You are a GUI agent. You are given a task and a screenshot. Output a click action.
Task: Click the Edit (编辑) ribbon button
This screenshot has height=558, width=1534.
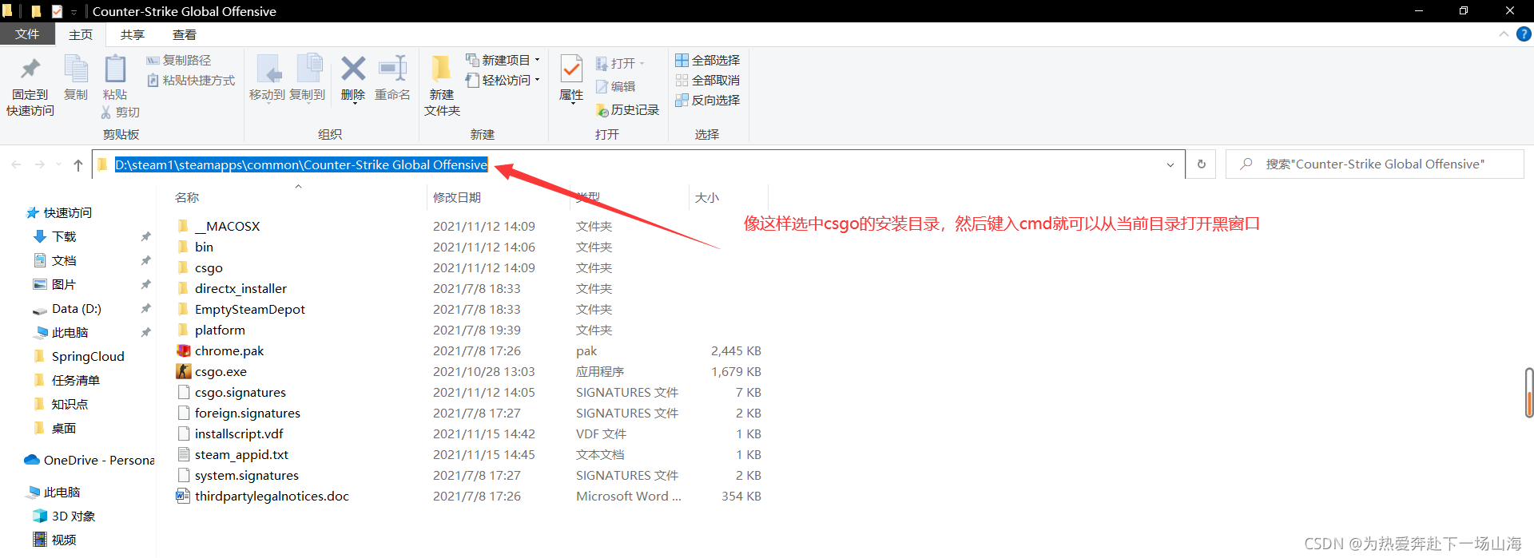point(615,86)
